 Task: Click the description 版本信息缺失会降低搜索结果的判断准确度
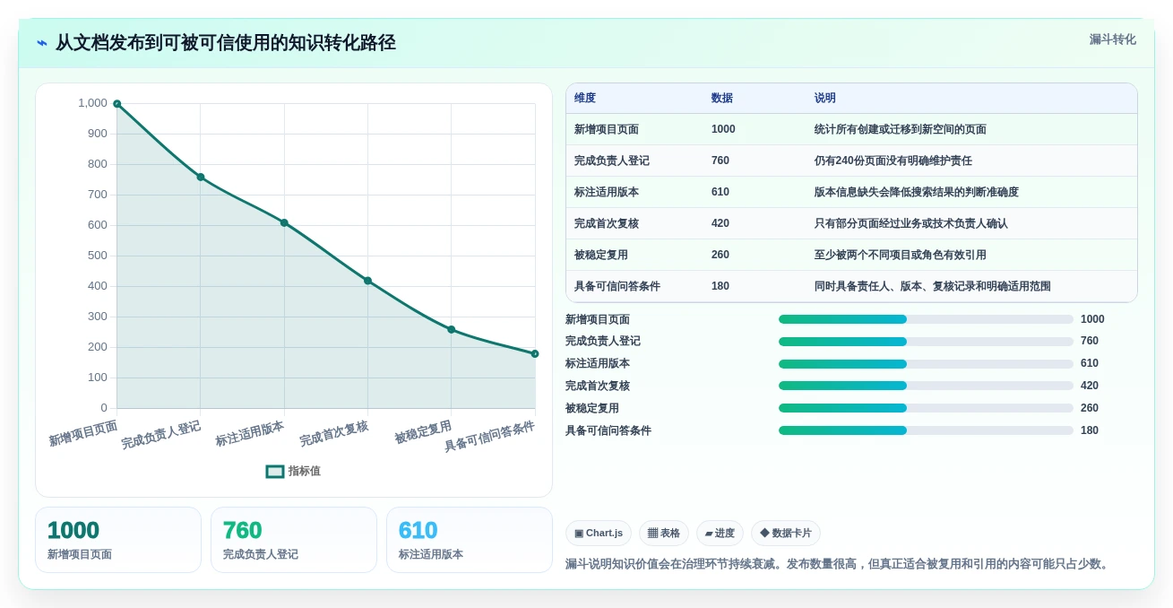coord(916,192)
